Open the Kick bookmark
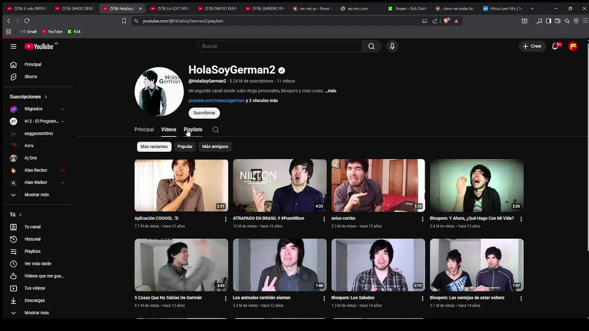 [x=74, y=32]
